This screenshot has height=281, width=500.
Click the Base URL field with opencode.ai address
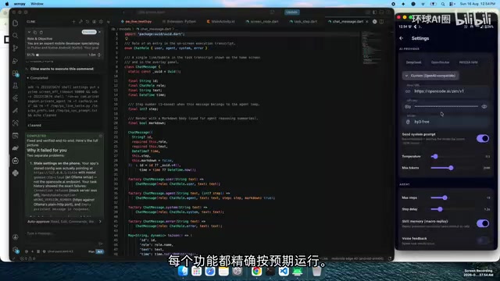tap(446, 91)
